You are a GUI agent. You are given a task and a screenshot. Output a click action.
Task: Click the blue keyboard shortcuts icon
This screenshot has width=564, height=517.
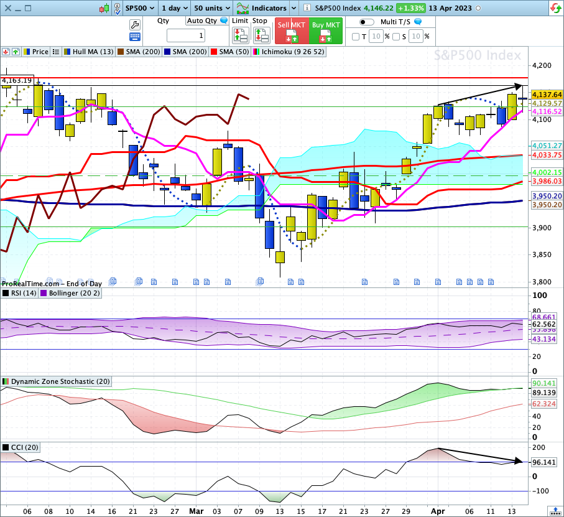coord(135,36)
